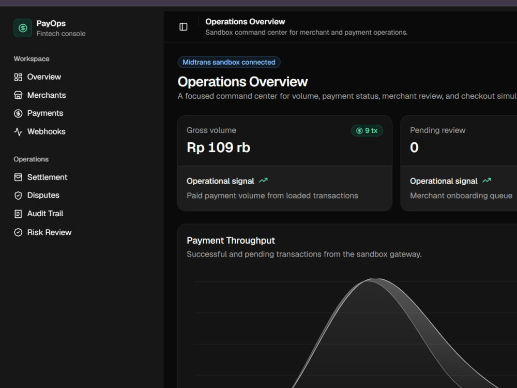Viewport: 517px width, 388px height.
Task: Click Operational signal in Pending review card
Action: [444, 181]
